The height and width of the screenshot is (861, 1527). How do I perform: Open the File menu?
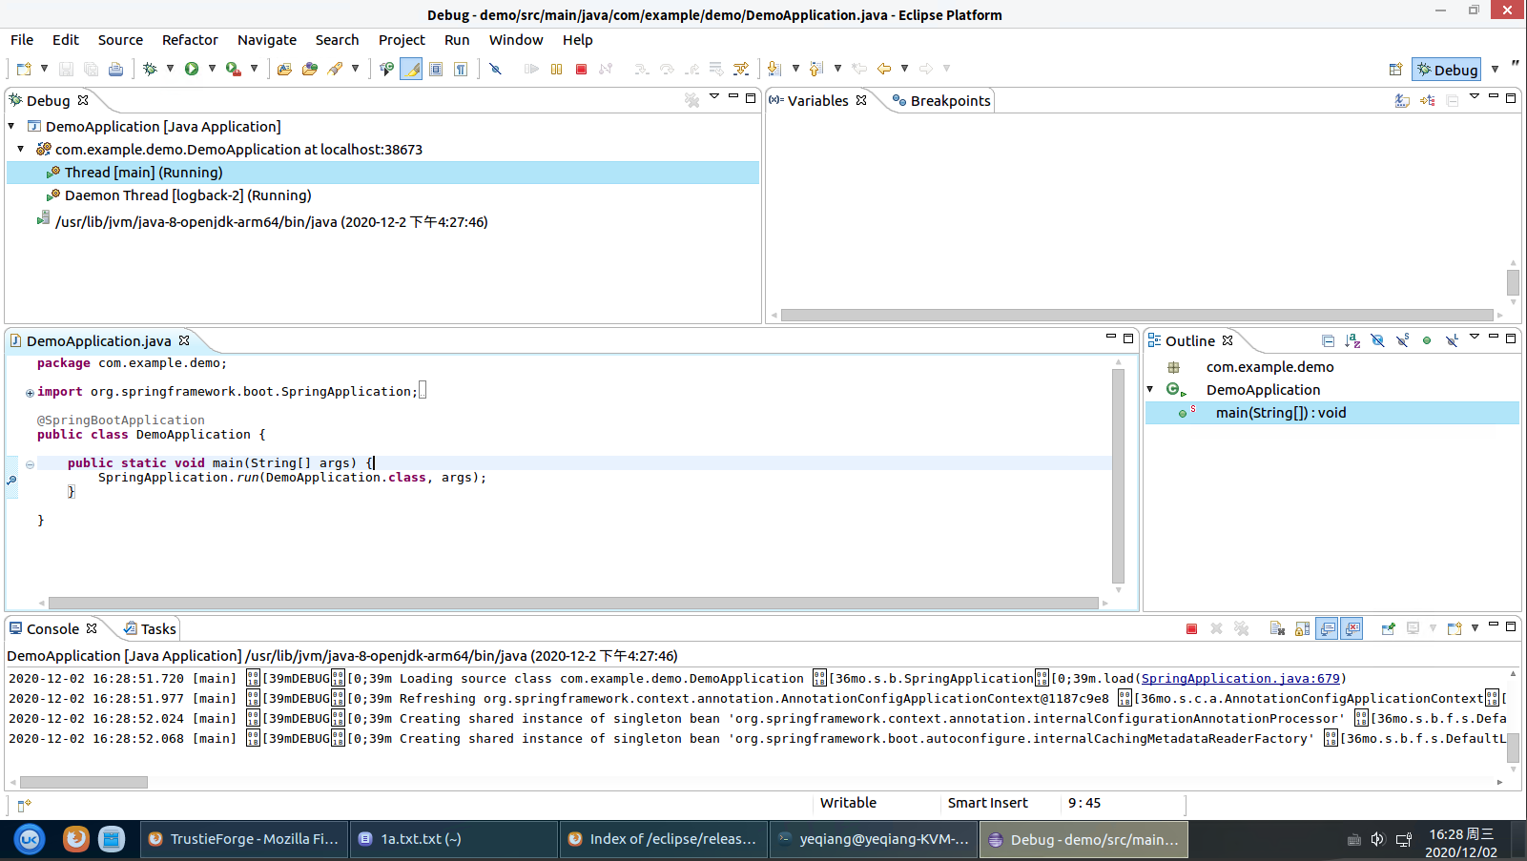(22, 40)
